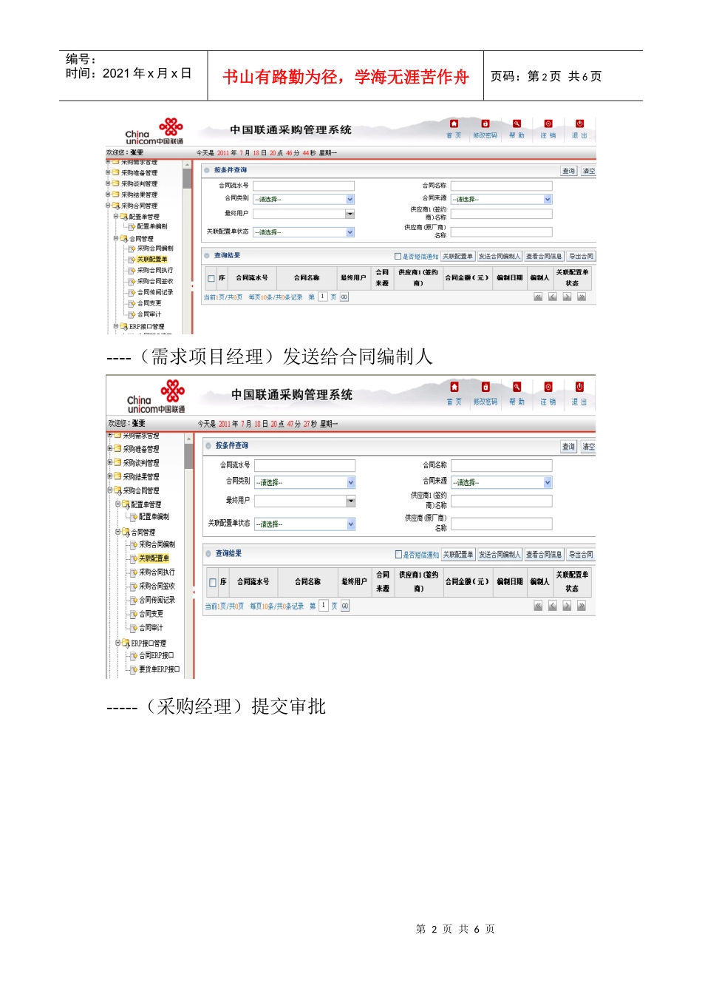Viewport: 702px width, 994px height.
Task: Select 关联配置单 tree item in upper screenshot
Action: 152,260
